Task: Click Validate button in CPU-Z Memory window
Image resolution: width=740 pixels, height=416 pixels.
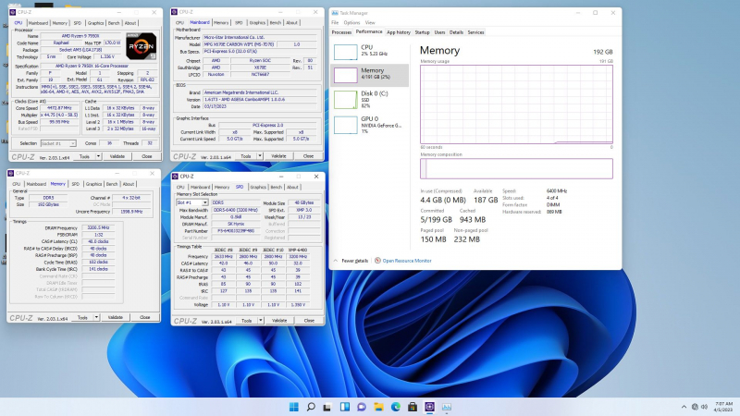Action: pos(117,317)
